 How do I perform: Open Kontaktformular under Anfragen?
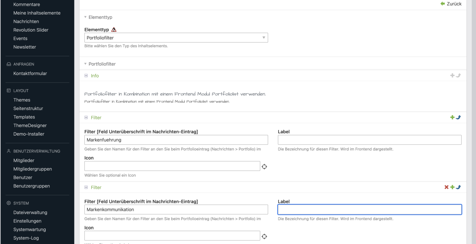pos(30,73)
